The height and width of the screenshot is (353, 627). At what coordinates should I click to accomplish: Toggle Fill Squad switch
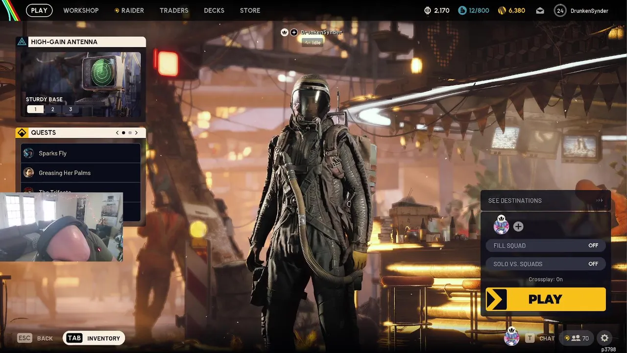[x=546, y=246]
